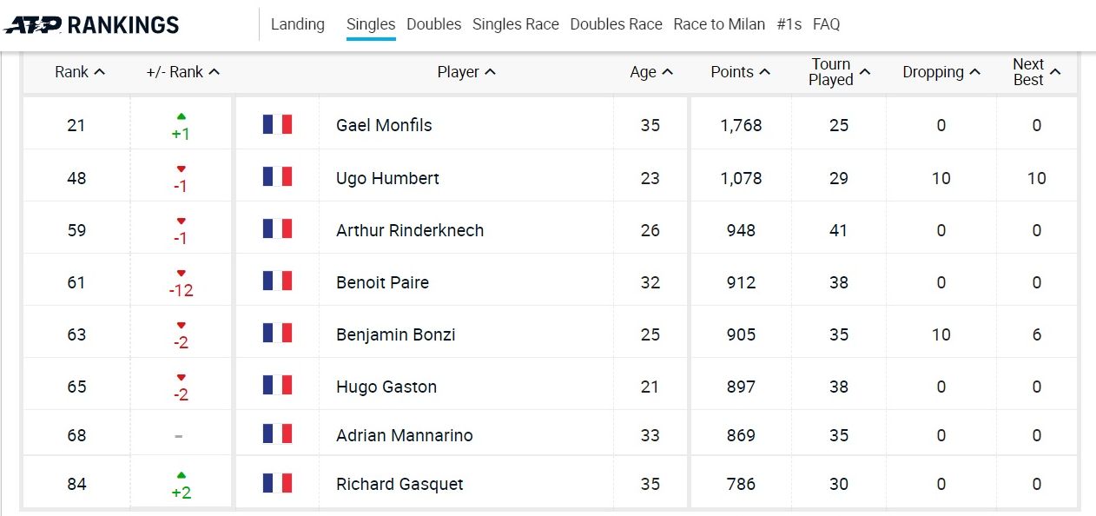Click the red down arrow in Paire's row
This screenshot has height=516, width=1096.
[181, 273]
